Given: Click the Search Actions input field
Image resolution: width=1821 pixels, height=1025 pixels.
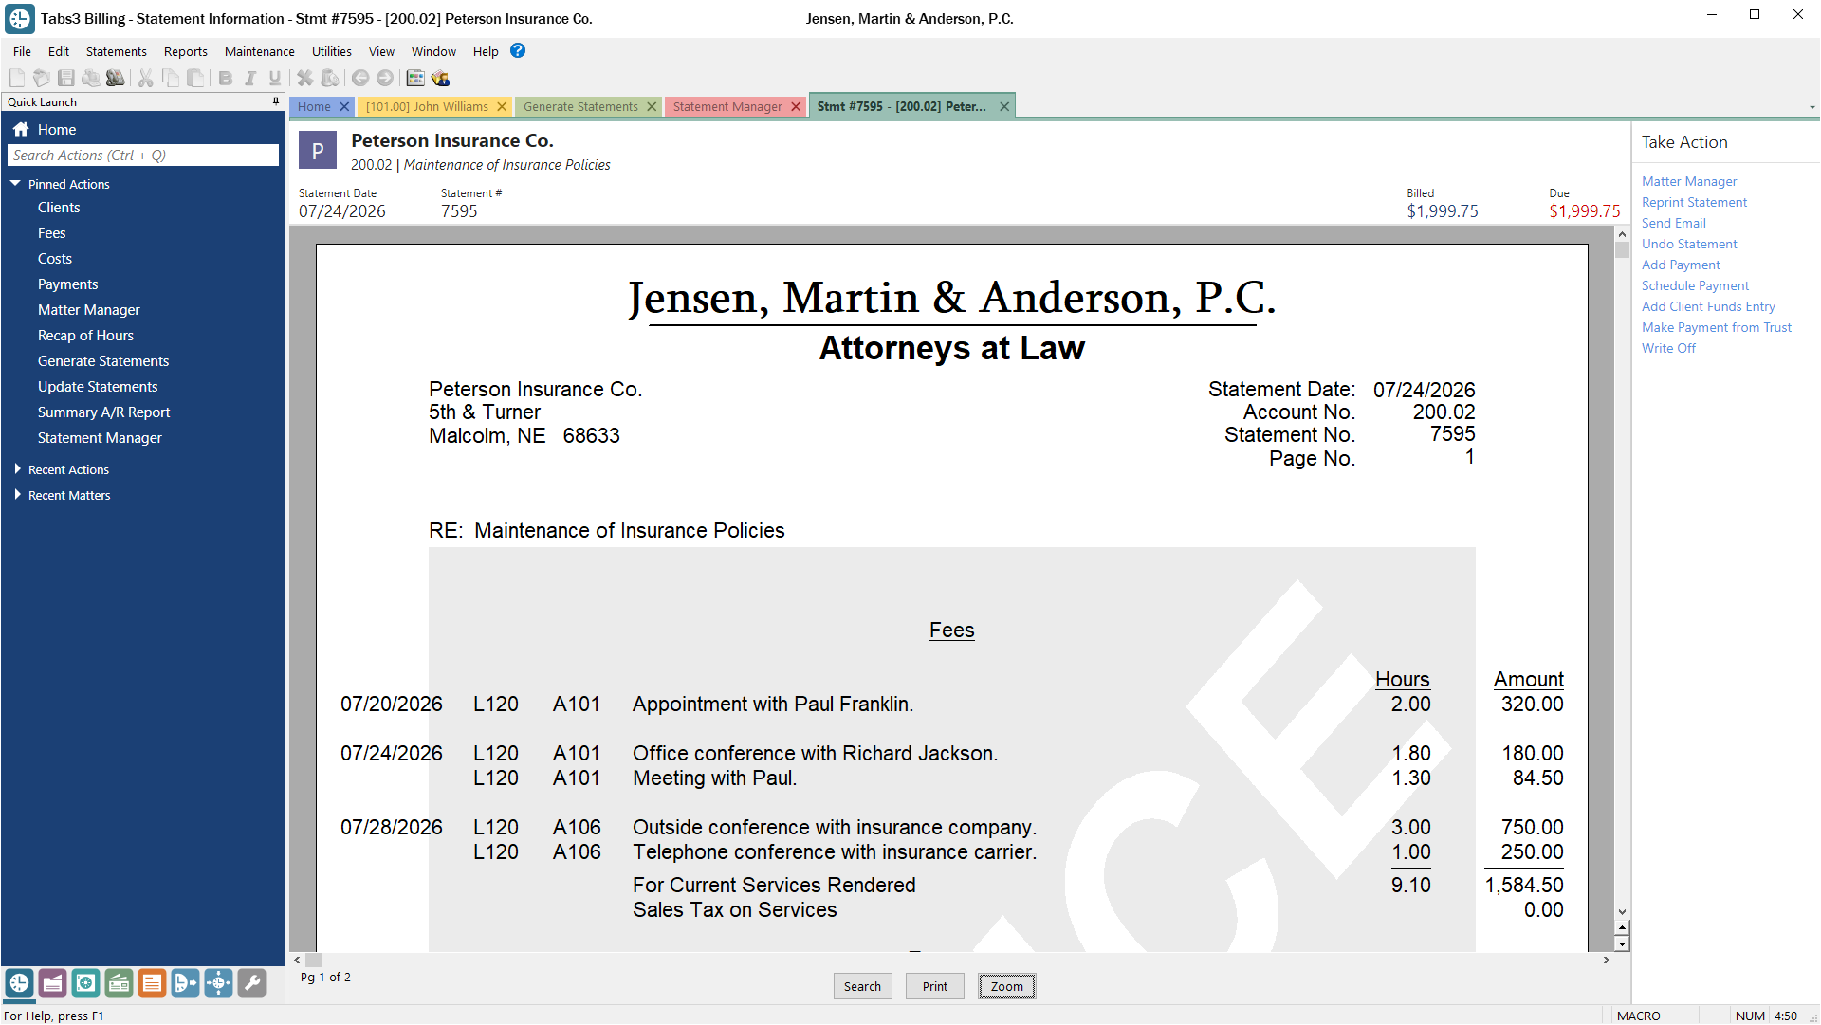Looking at the screenshot, I should click(x=143, y=156).
